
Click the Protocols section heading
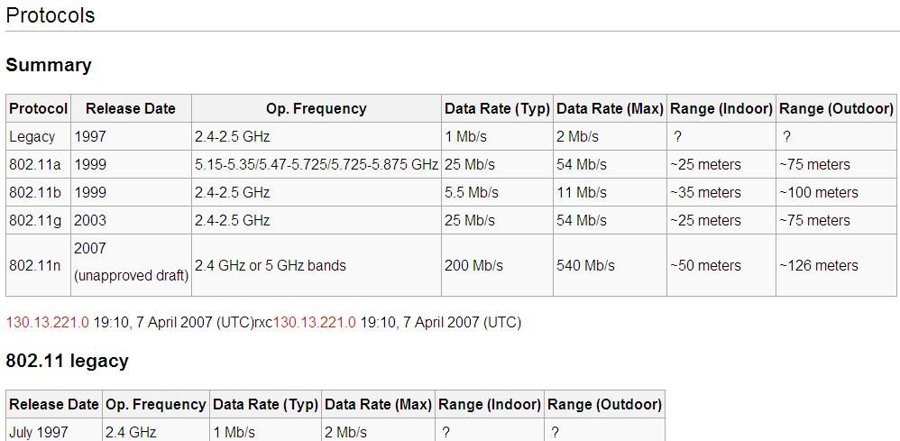pyautogui.click(x=51, y=15)
